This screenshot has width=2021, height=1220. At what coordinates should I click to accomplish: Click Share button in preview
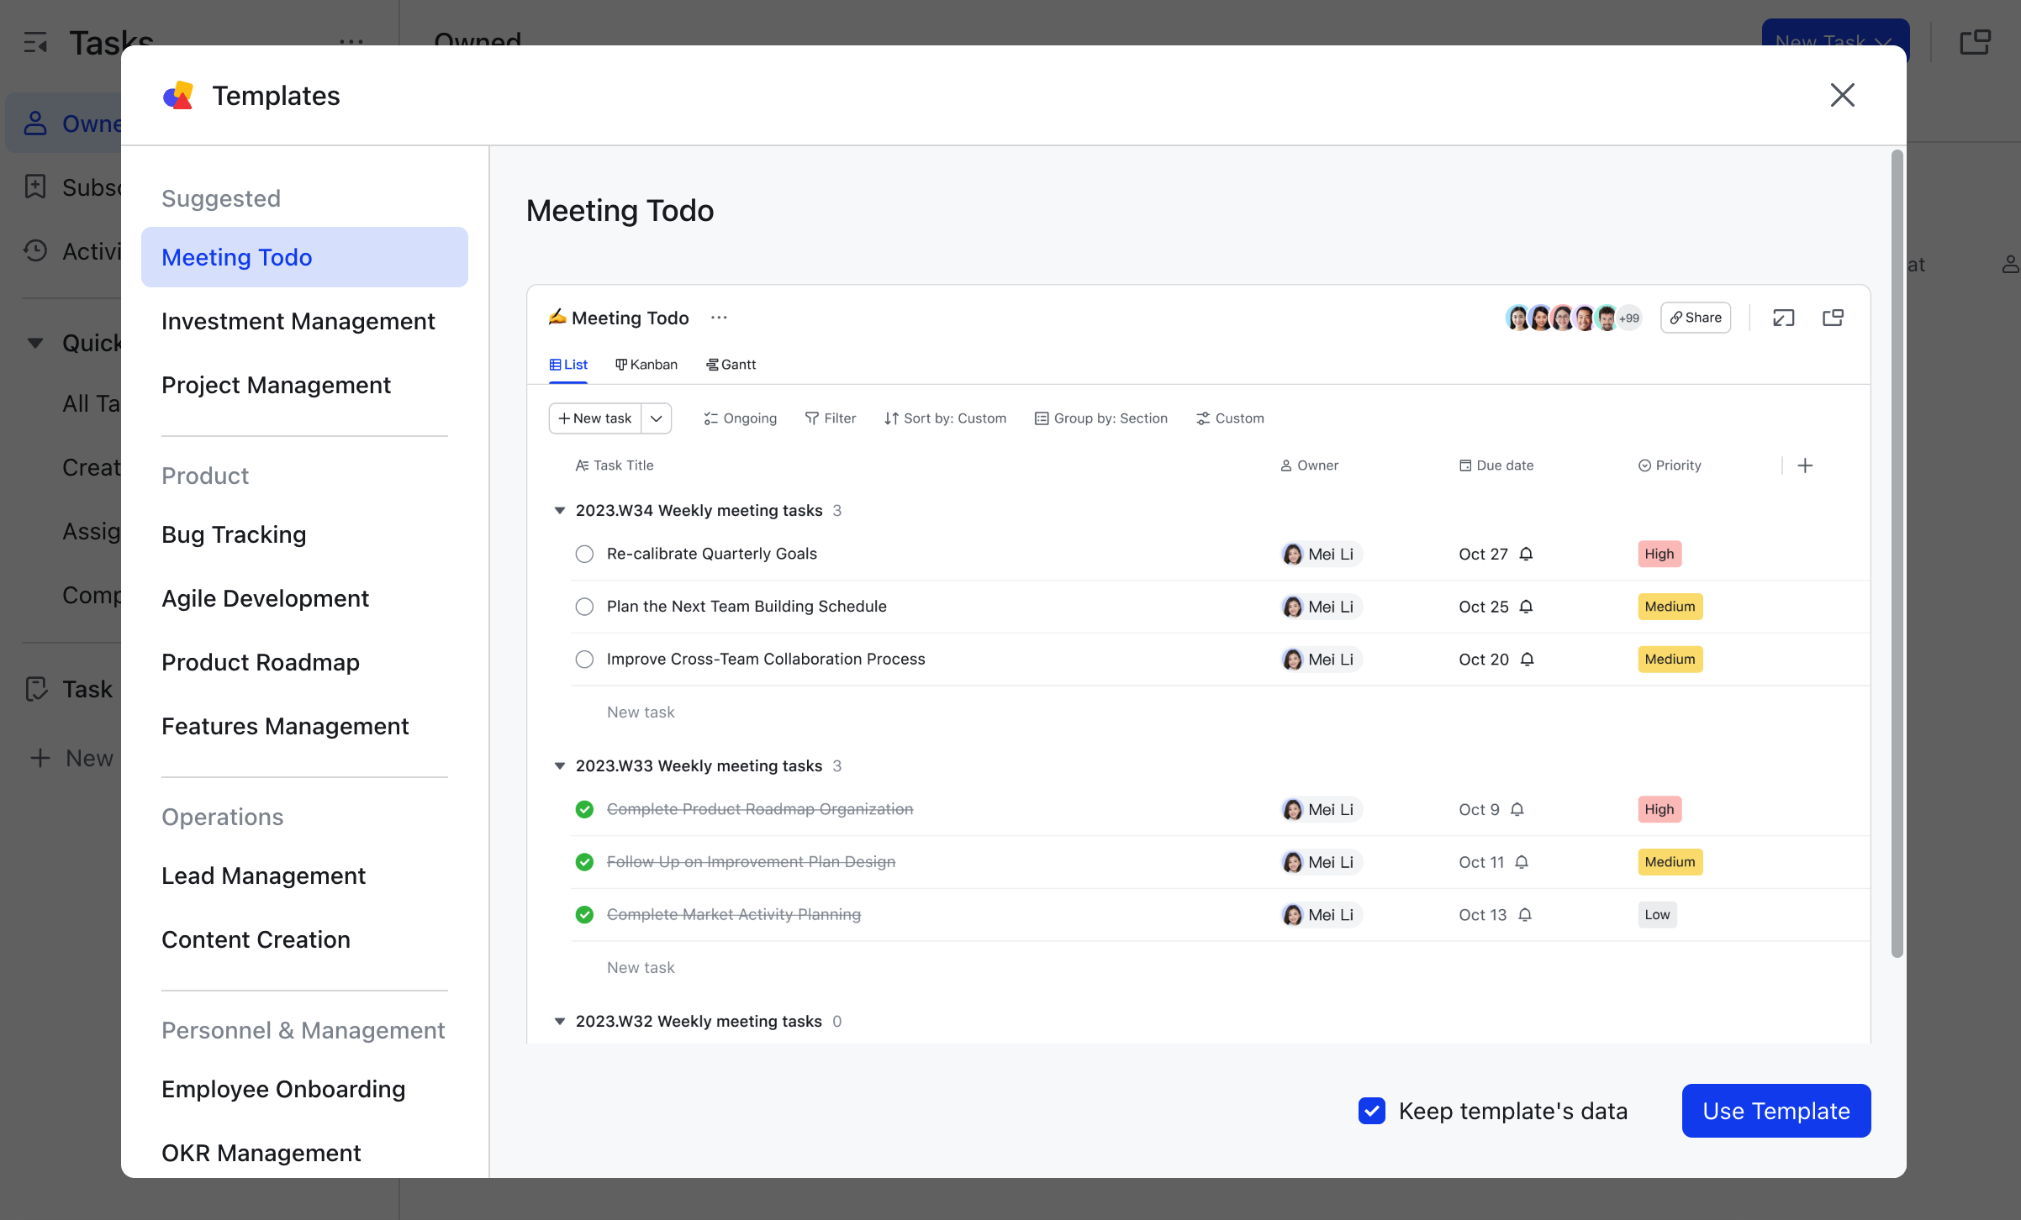click(x=1696, y=318)
